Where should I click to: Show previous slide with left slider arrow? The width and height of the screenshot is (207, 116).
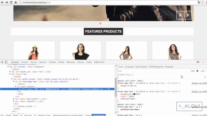180,15
